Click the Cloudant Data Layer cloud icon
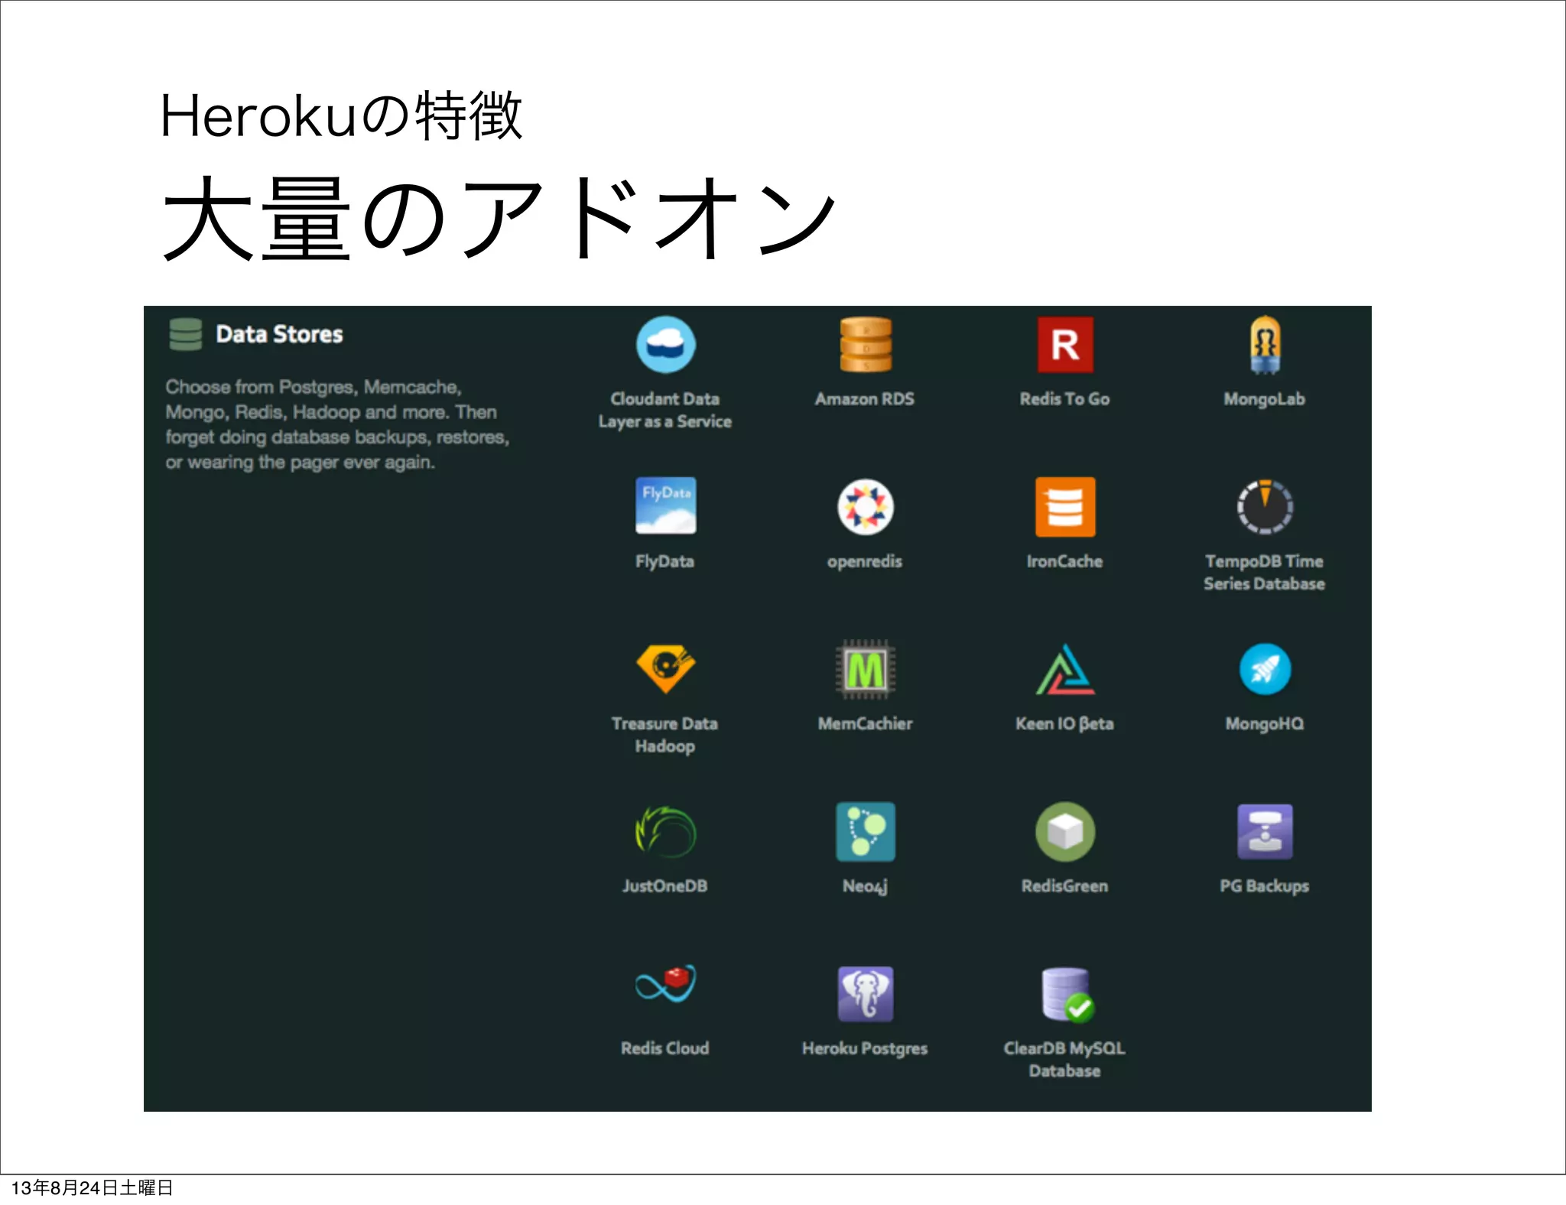 tap(665, 345)
